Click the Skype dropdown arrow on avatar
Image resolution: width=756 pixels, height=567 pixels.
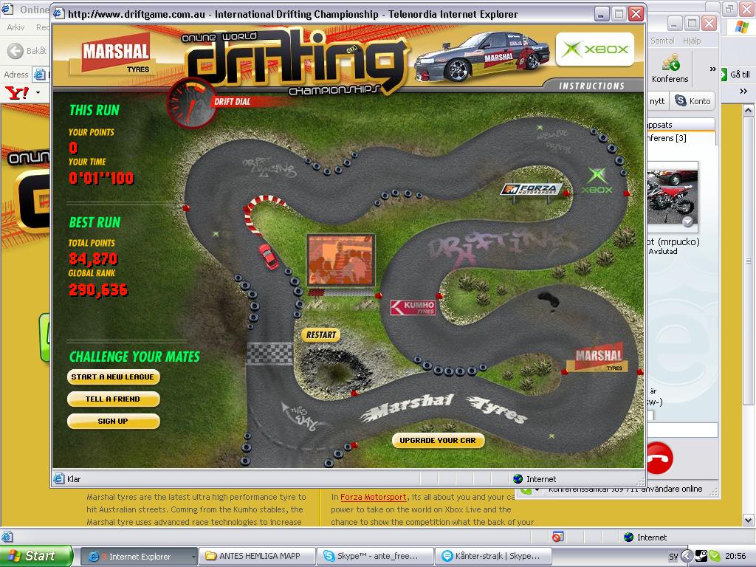tap(688, 221)
